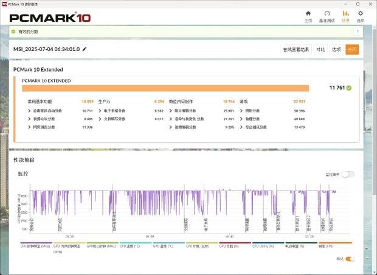
Task: Click the 选项 button beside 对比
Action: [336, 49]
